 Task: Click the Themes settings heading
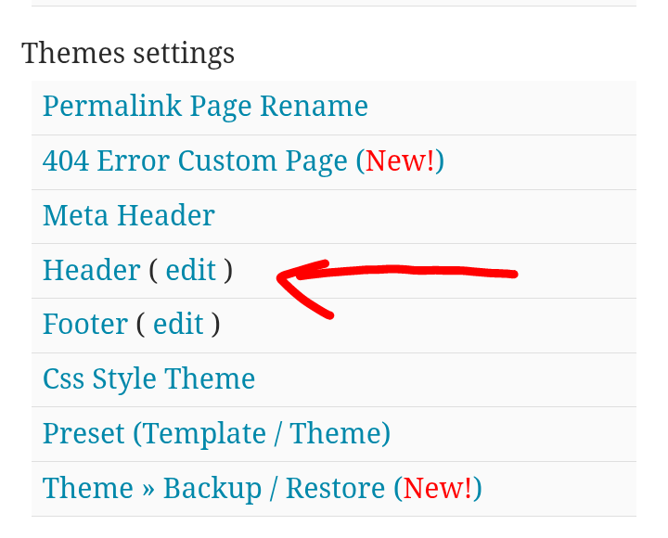[128, 53]
